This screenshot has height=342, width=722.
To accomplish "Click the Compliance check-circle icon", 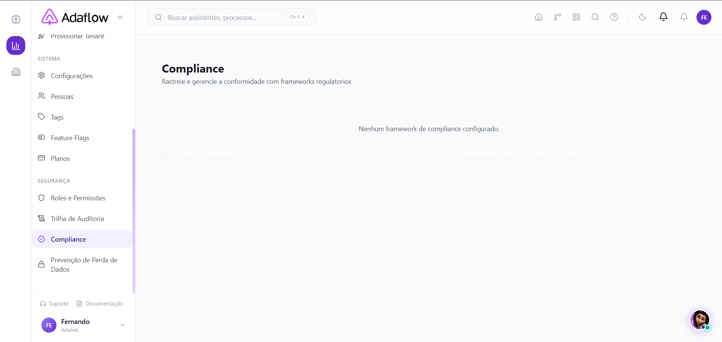I will coord(41,239).
